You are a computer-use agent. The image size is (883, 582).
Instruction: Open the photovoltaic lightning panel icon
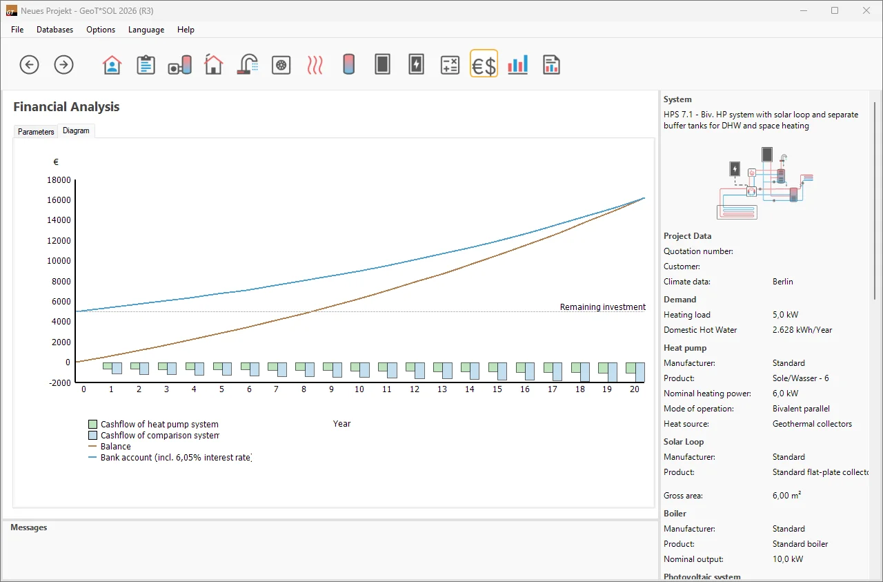pos(416,65)
